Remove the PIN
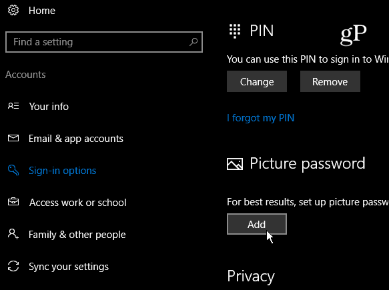The width and height of the screenshot is (389, 290). click(x=330, y=81)
